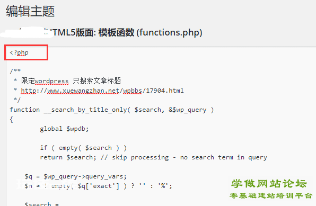Screen dimensions: 316x206
Task: Click the if ( empty( $search ) ) line
Action: pyautogui.click(x=83, y=148)
